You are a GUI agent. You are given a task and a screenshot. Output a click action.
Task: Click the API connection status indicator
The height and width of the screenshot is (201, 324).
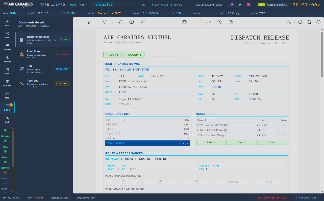(165, 5)
